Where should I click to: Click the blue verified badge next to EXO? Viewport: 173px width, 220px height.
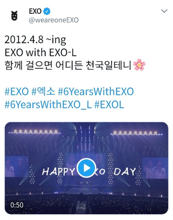(47, 11)
